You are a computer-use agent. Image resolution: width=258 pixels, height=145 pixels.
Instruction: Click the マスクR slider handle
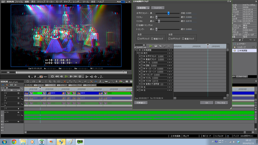point(159,21)
